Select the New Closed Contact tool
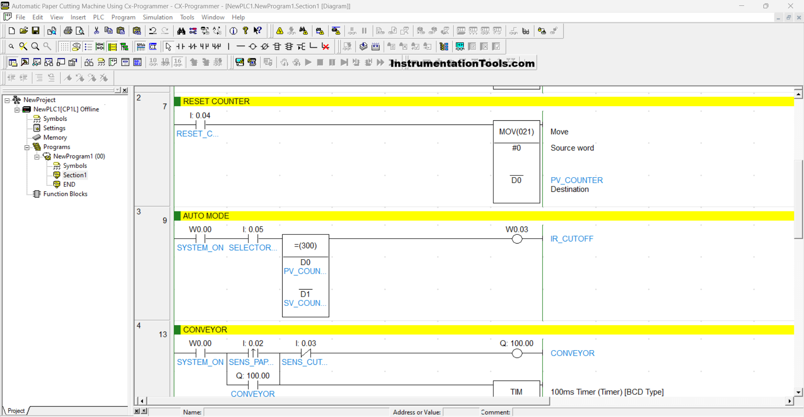Image resolution: width=804 pixels, height=417 pixels. pyautogui.click(x=193, y=46)
